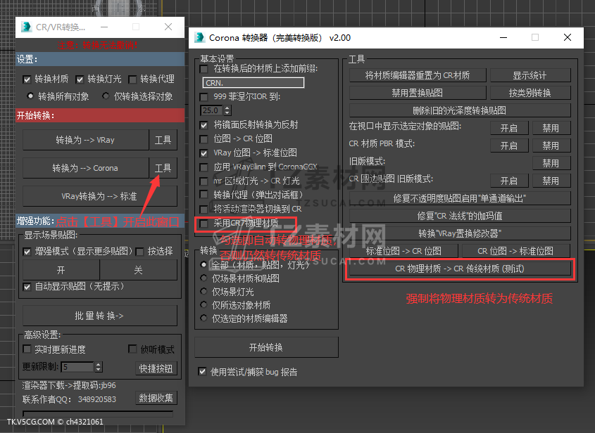The width and height of the screenshot is (595, 433).
Task: Click the 开 button for scene maps
Action: 61,270
